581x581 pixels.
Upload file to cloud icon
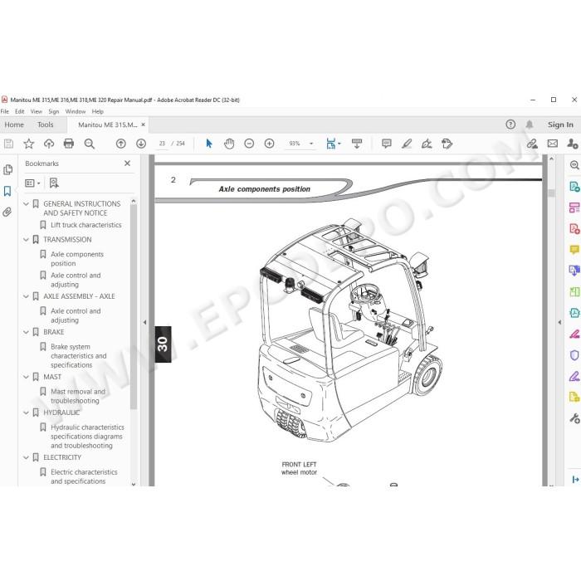coord(49,144)
